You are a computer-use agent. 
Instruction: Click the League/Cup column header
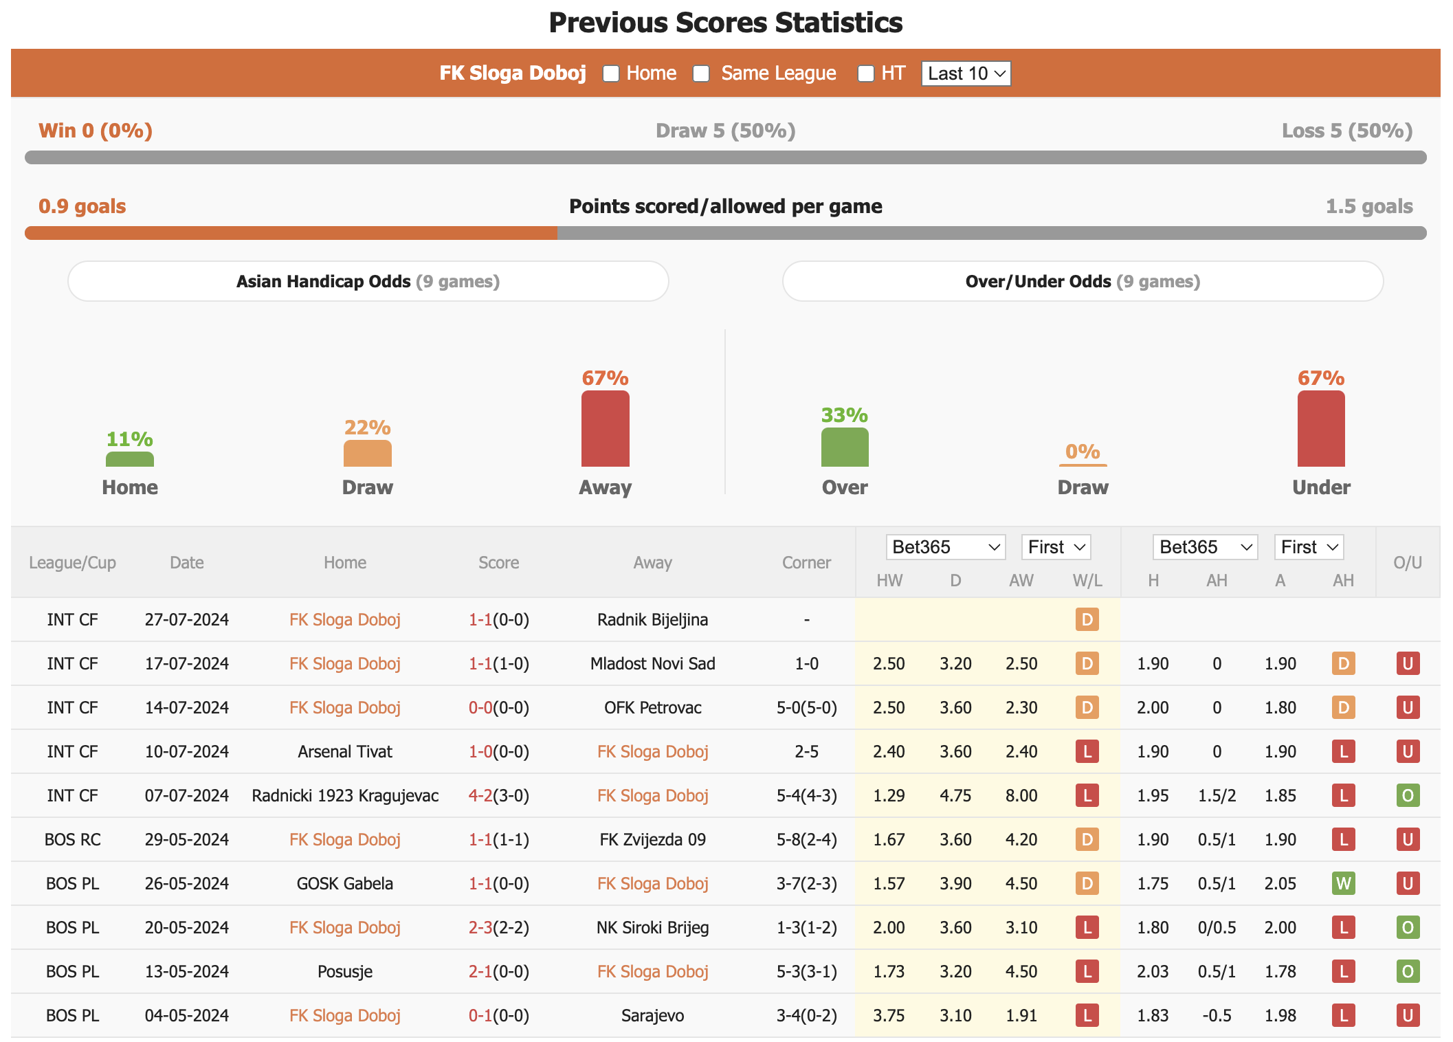pyautogui.click(x=72, y=563)
